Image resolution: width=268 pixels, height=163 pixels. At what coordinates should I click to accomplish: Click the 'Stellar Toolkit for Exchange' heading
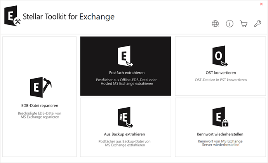[68, 17]
